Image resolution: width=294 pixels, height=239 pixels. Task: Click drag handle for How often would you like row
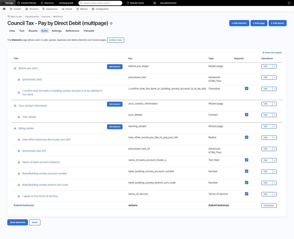tap(19, 140)
